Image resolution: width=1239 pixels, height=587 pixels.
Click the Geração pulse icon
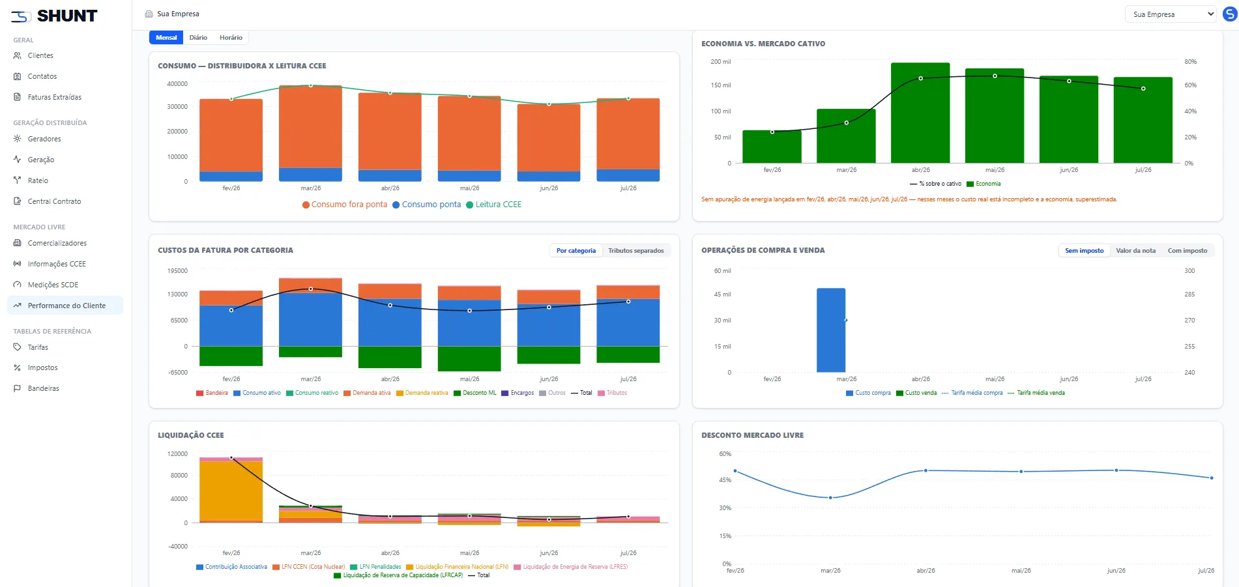18,160
